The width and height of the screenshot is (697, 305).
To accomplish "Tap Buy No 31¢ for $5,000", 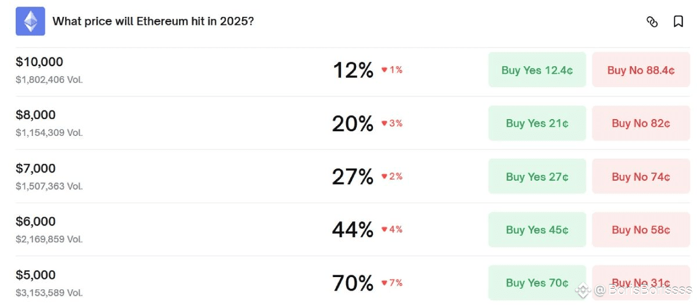I will [x=641, y=283].
